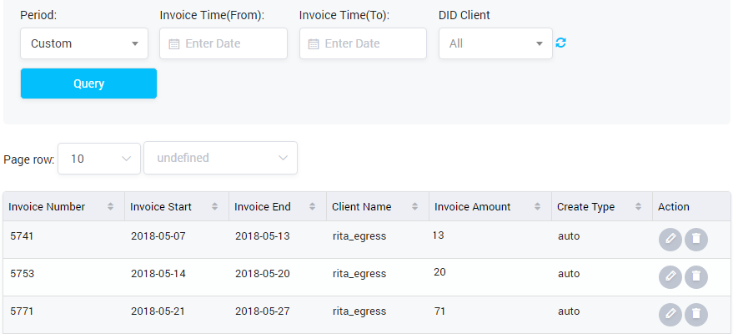The image size is (733, 334).
Task: Refresh the DID Client list
Action: click(x=561, y=43)
